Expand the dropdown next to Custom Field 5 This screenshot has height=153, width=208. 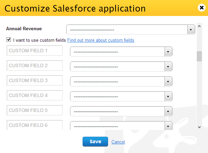pyautogui.click(x=121, y=111)
